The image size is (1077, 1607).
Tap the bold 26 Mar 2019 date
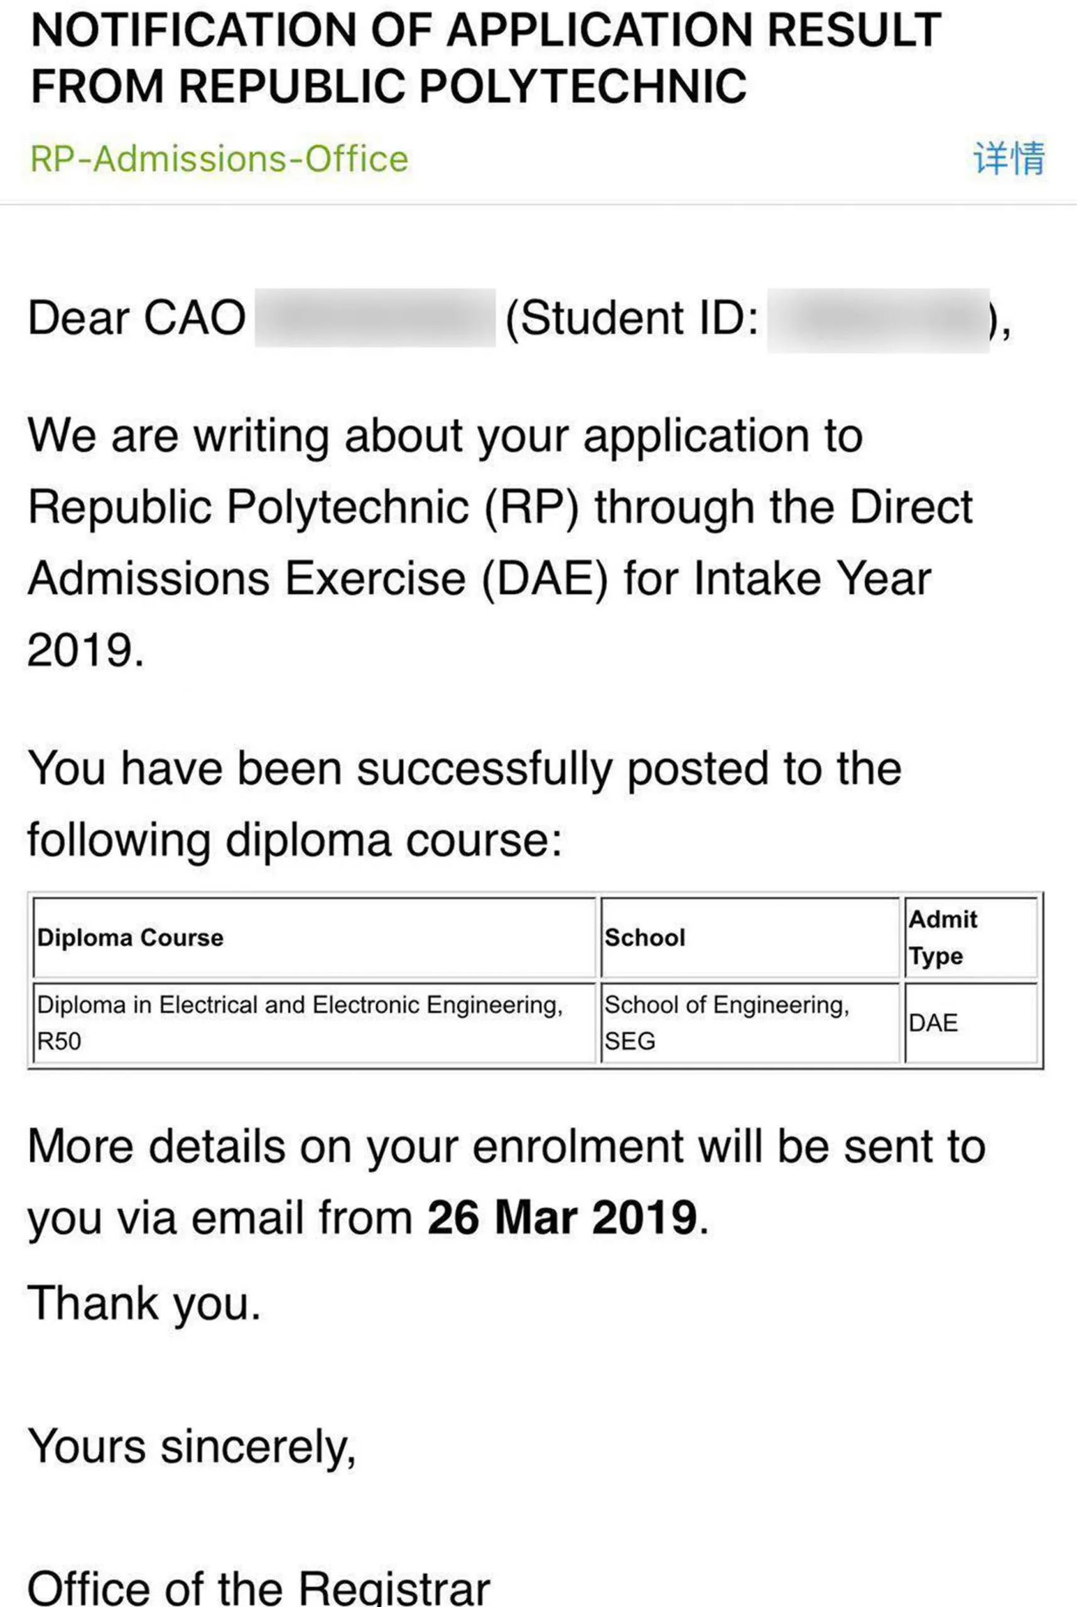tap(563, 1218)
